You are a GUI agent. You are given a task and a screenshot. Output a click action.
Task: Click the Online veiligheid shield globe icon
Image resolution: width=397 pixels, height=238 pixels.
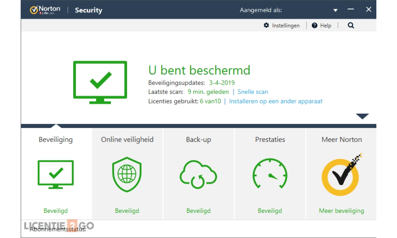click(x=127, y=174)
